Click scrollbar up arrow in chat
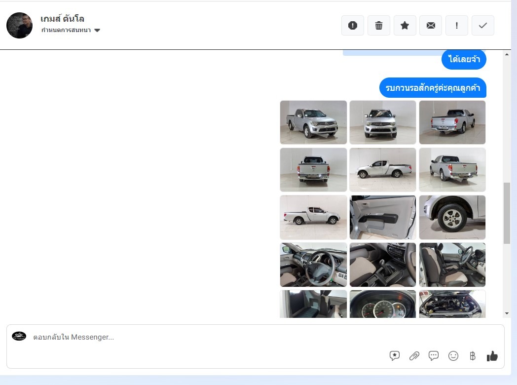The image size is (517, 385). pos(507,54)
